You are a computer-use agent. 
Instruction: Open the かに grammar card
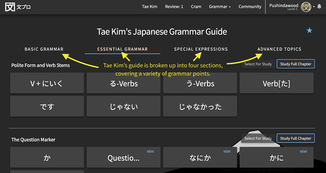(x=276, y=157)
